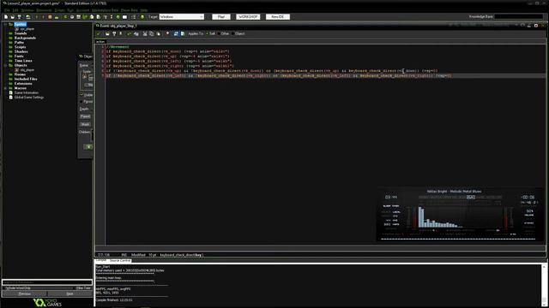Screen dimensions: 549x308
Task: Create a path from main toolbar
Action: (x=85, y=17)
